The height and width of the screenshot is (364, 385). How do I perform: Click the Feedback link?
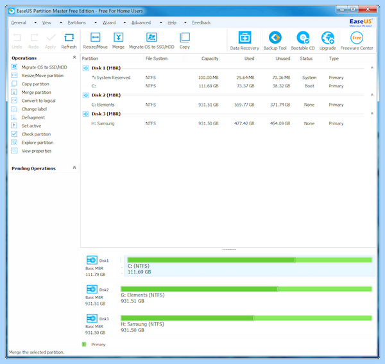pos(201,22)
